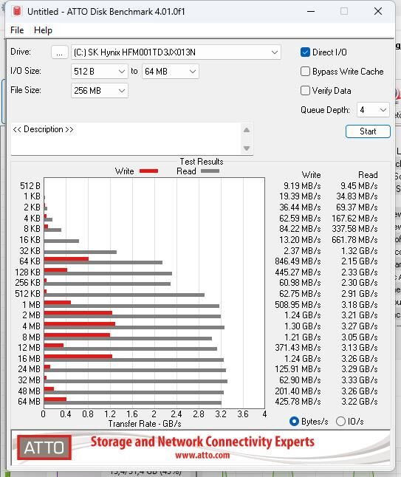
Task: Click the Write column header
Action: coord(311,175)
